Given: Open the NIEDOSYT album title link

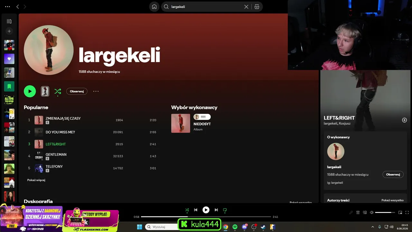Looking at the screenshot, I should 202,124.
